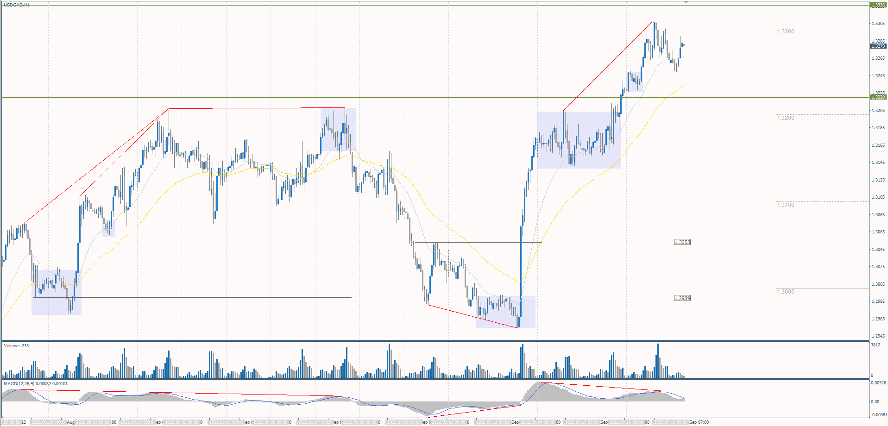Image resolution: width=888 pixels, height=426 pixels.
Task: Click the grey 1.3200 round-level label
Action: coord(786,118)
